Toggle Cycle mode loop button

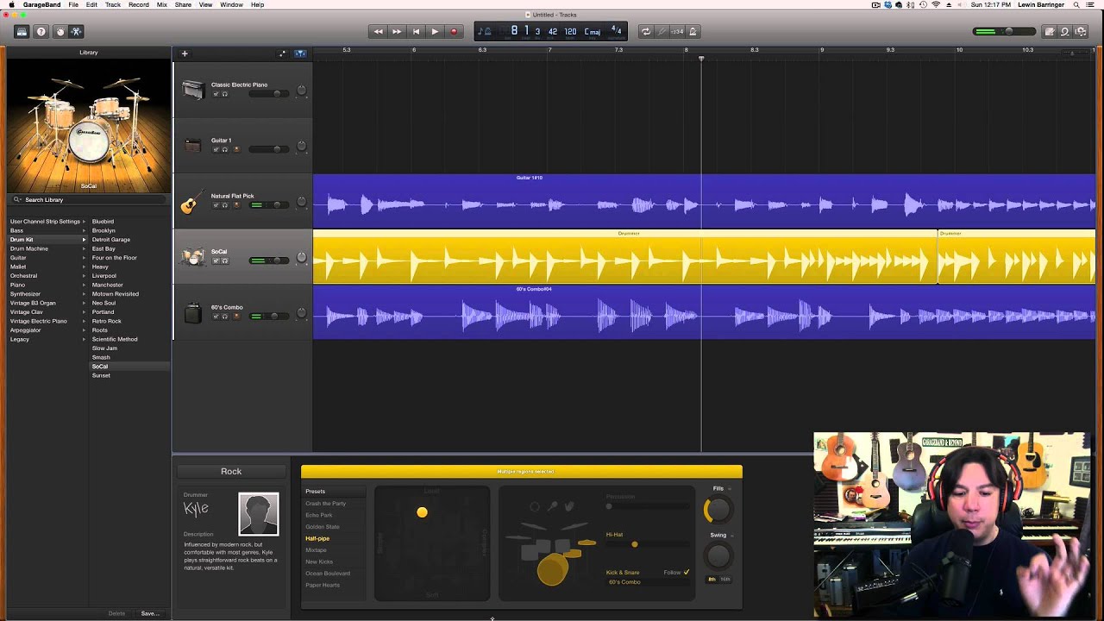tap(645, 32)
